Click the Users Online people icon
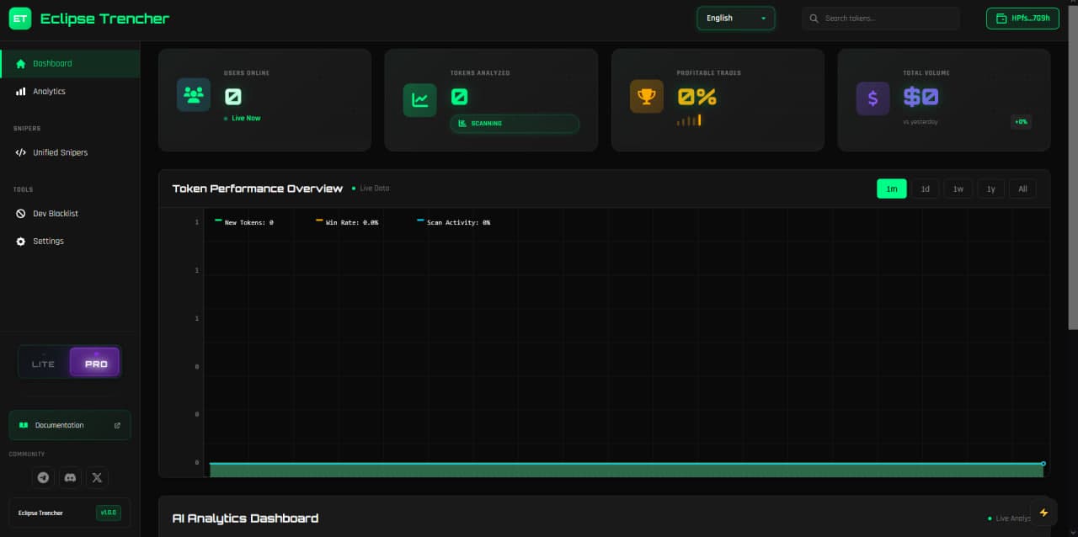This screenshot has width=1078, height=537. pos(194,95)
